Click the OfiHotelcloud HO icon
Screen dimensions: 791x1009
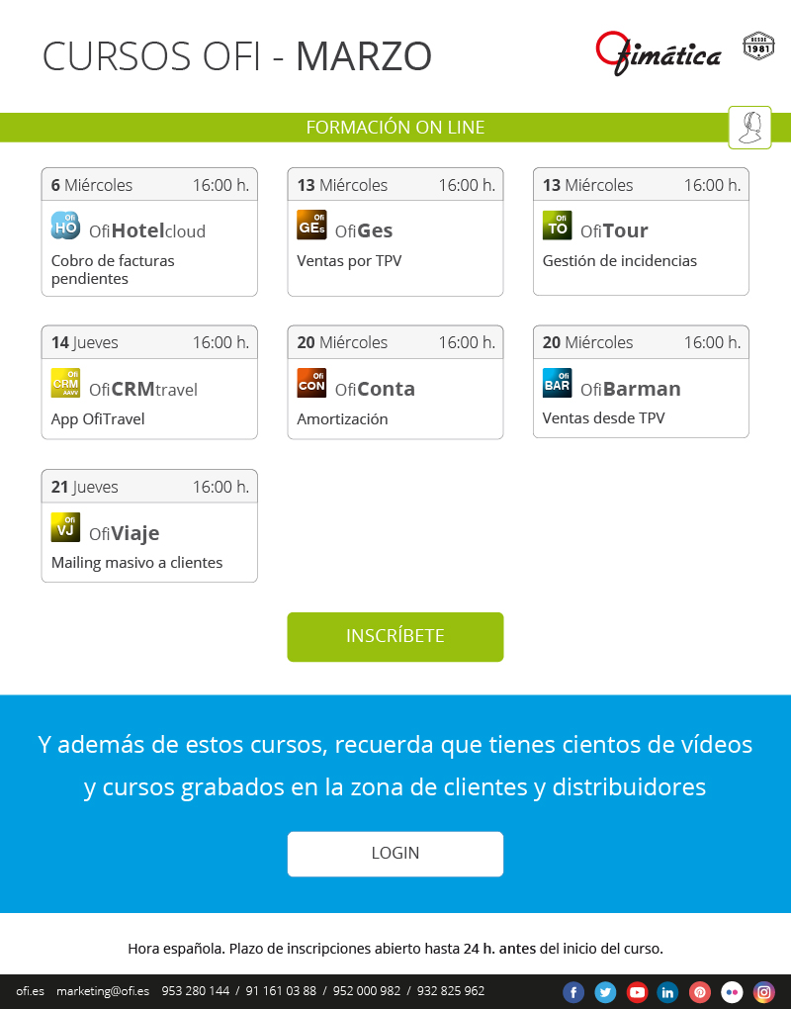[65, 226]
